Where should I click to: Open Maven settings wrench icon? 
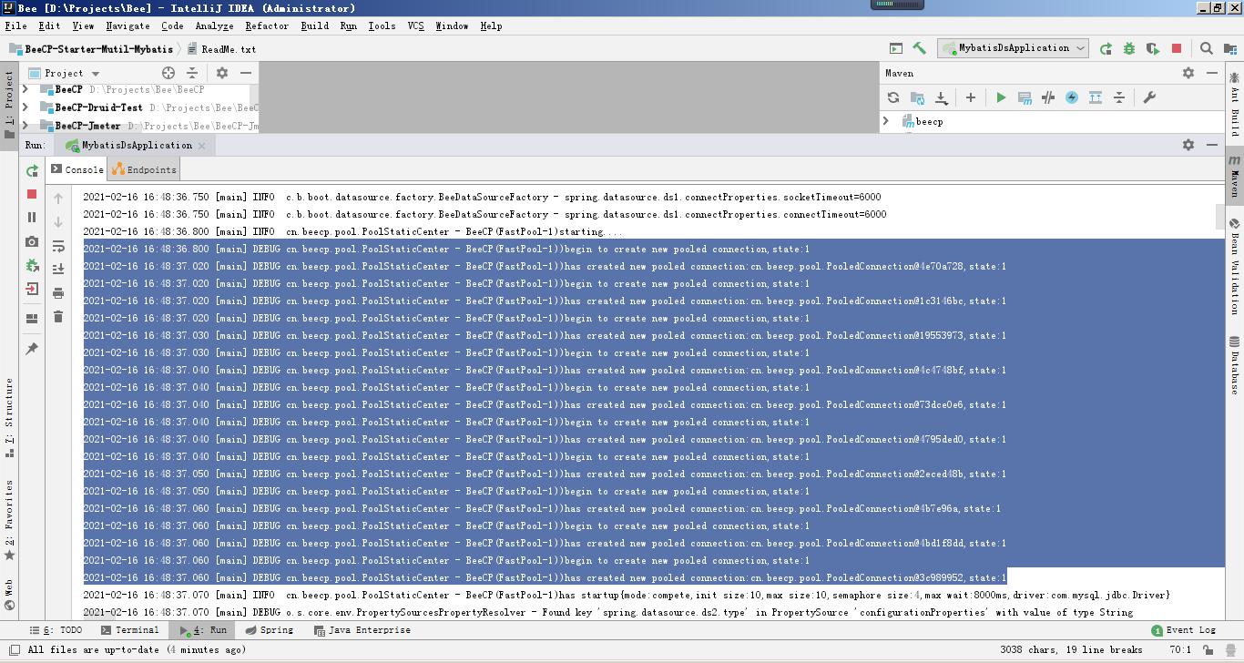pos(1148,97)
